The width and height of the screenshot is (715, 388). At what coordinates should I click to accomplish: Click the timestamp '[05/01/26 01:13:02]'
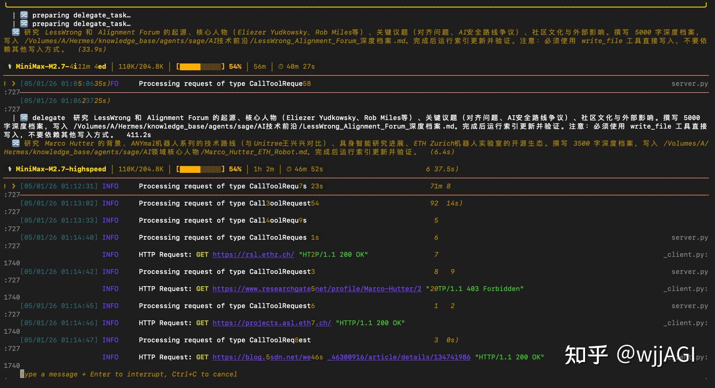pos(59,203)
